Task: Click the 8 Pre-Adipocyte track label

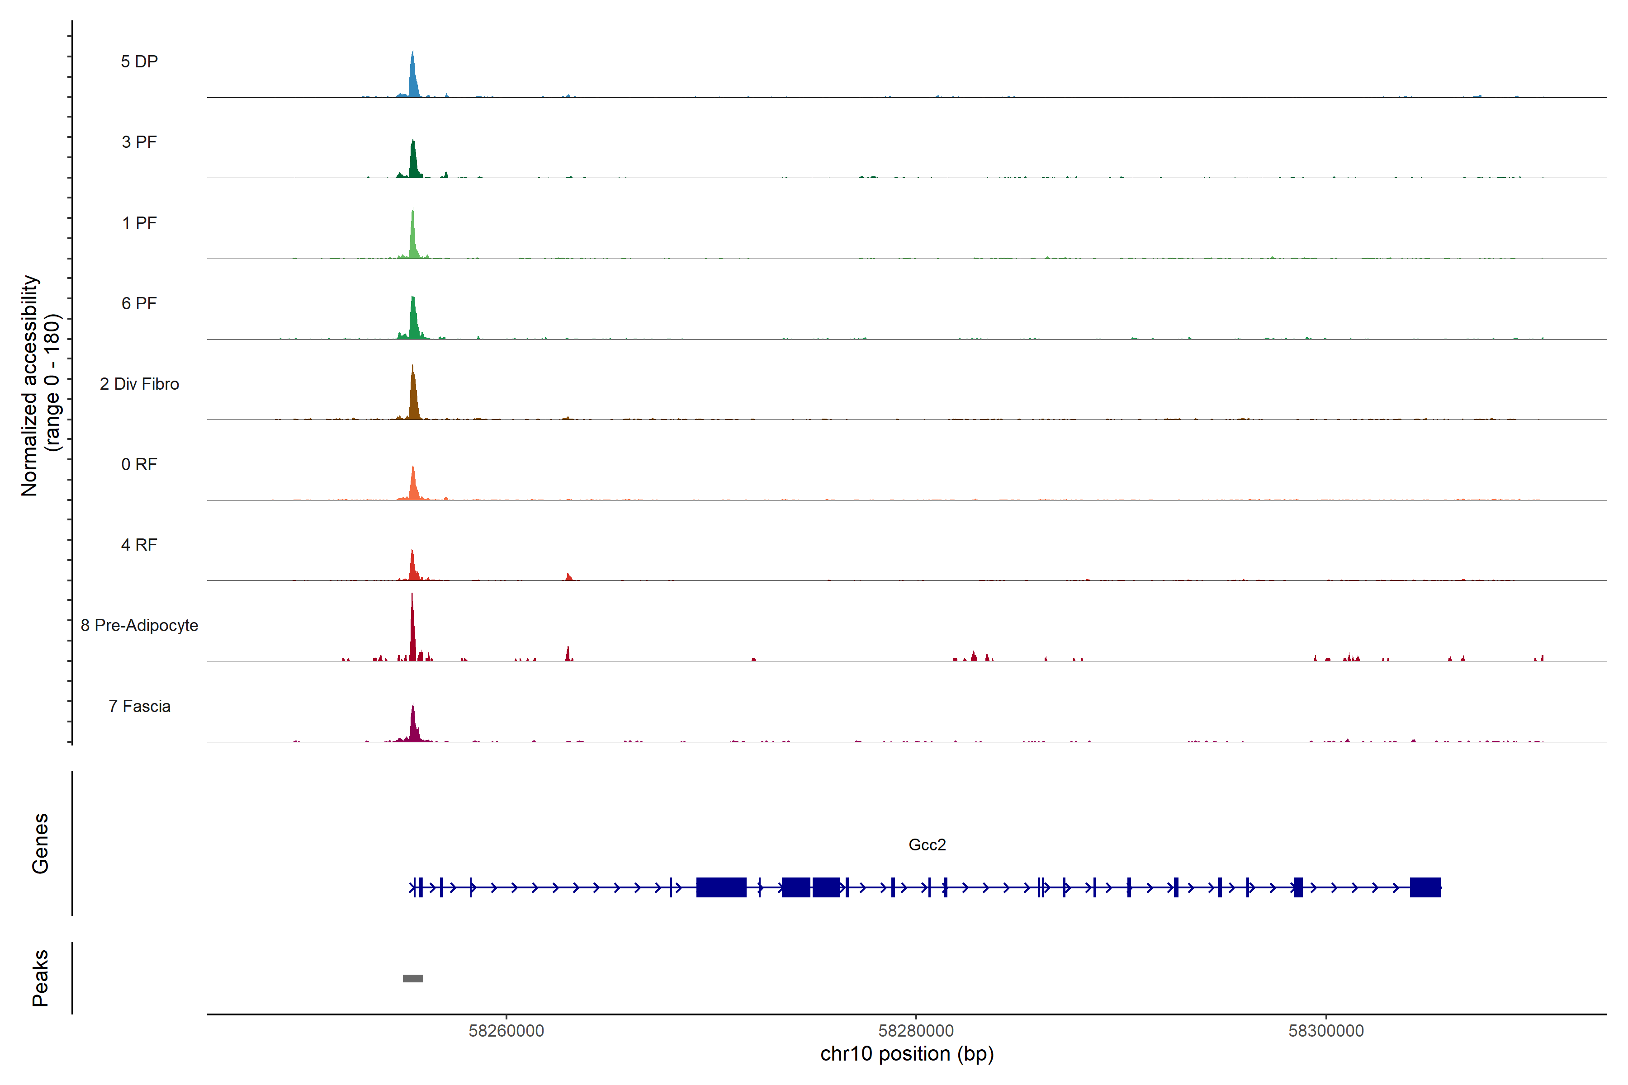Action: click(139, 626)
